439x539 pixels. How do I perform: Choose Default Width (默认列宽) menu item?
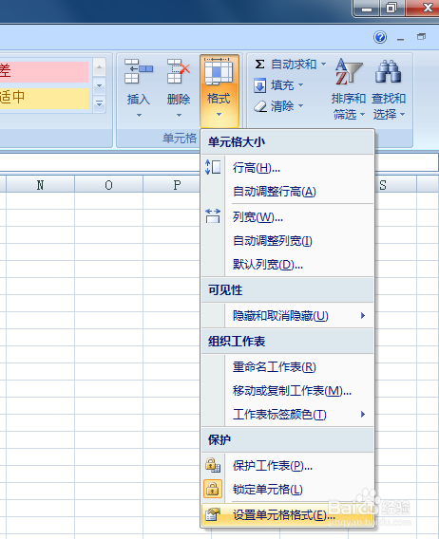288,265
